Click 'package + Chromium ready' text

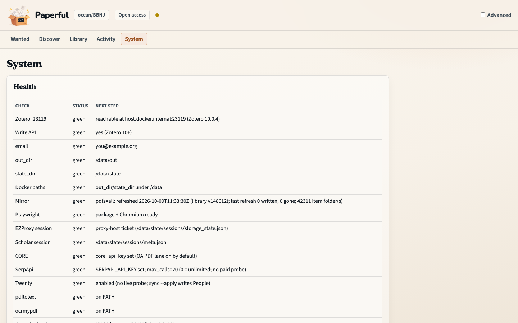[x=127, y=215]
